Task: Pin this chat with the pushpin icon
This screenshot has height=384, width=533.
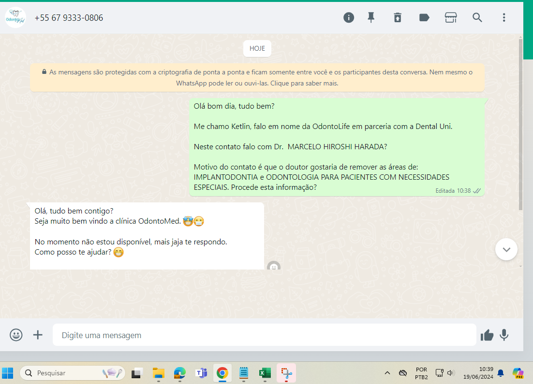Action: click(371, 18)
